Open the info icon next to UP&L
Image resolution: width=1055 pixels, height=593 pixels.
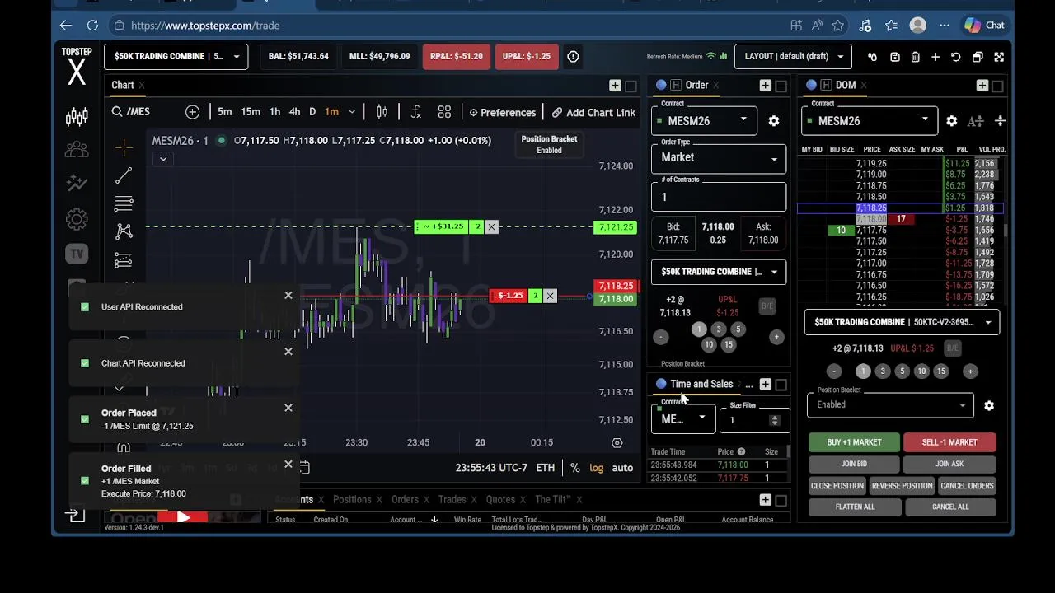tap(573, 57)
